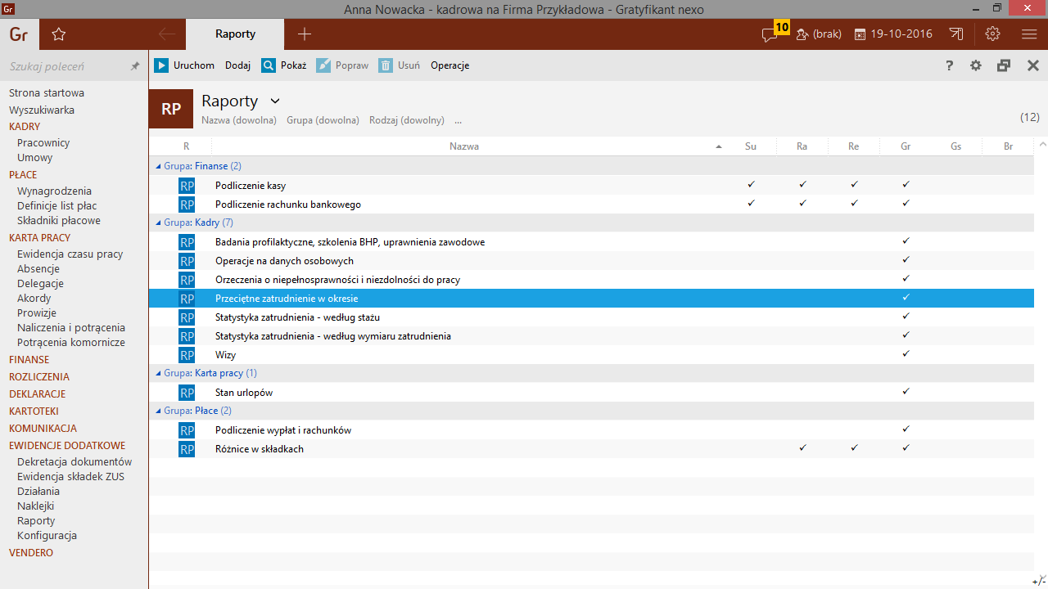Toggle Gr checkmark for Podliczenie rachunku bankowego
The width and height of the screenshot is (1048, 589).
tap(906, 204)
